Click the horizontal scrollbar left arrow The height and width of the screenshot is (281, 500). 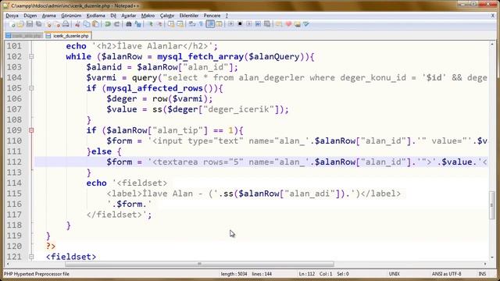(8, 264)
